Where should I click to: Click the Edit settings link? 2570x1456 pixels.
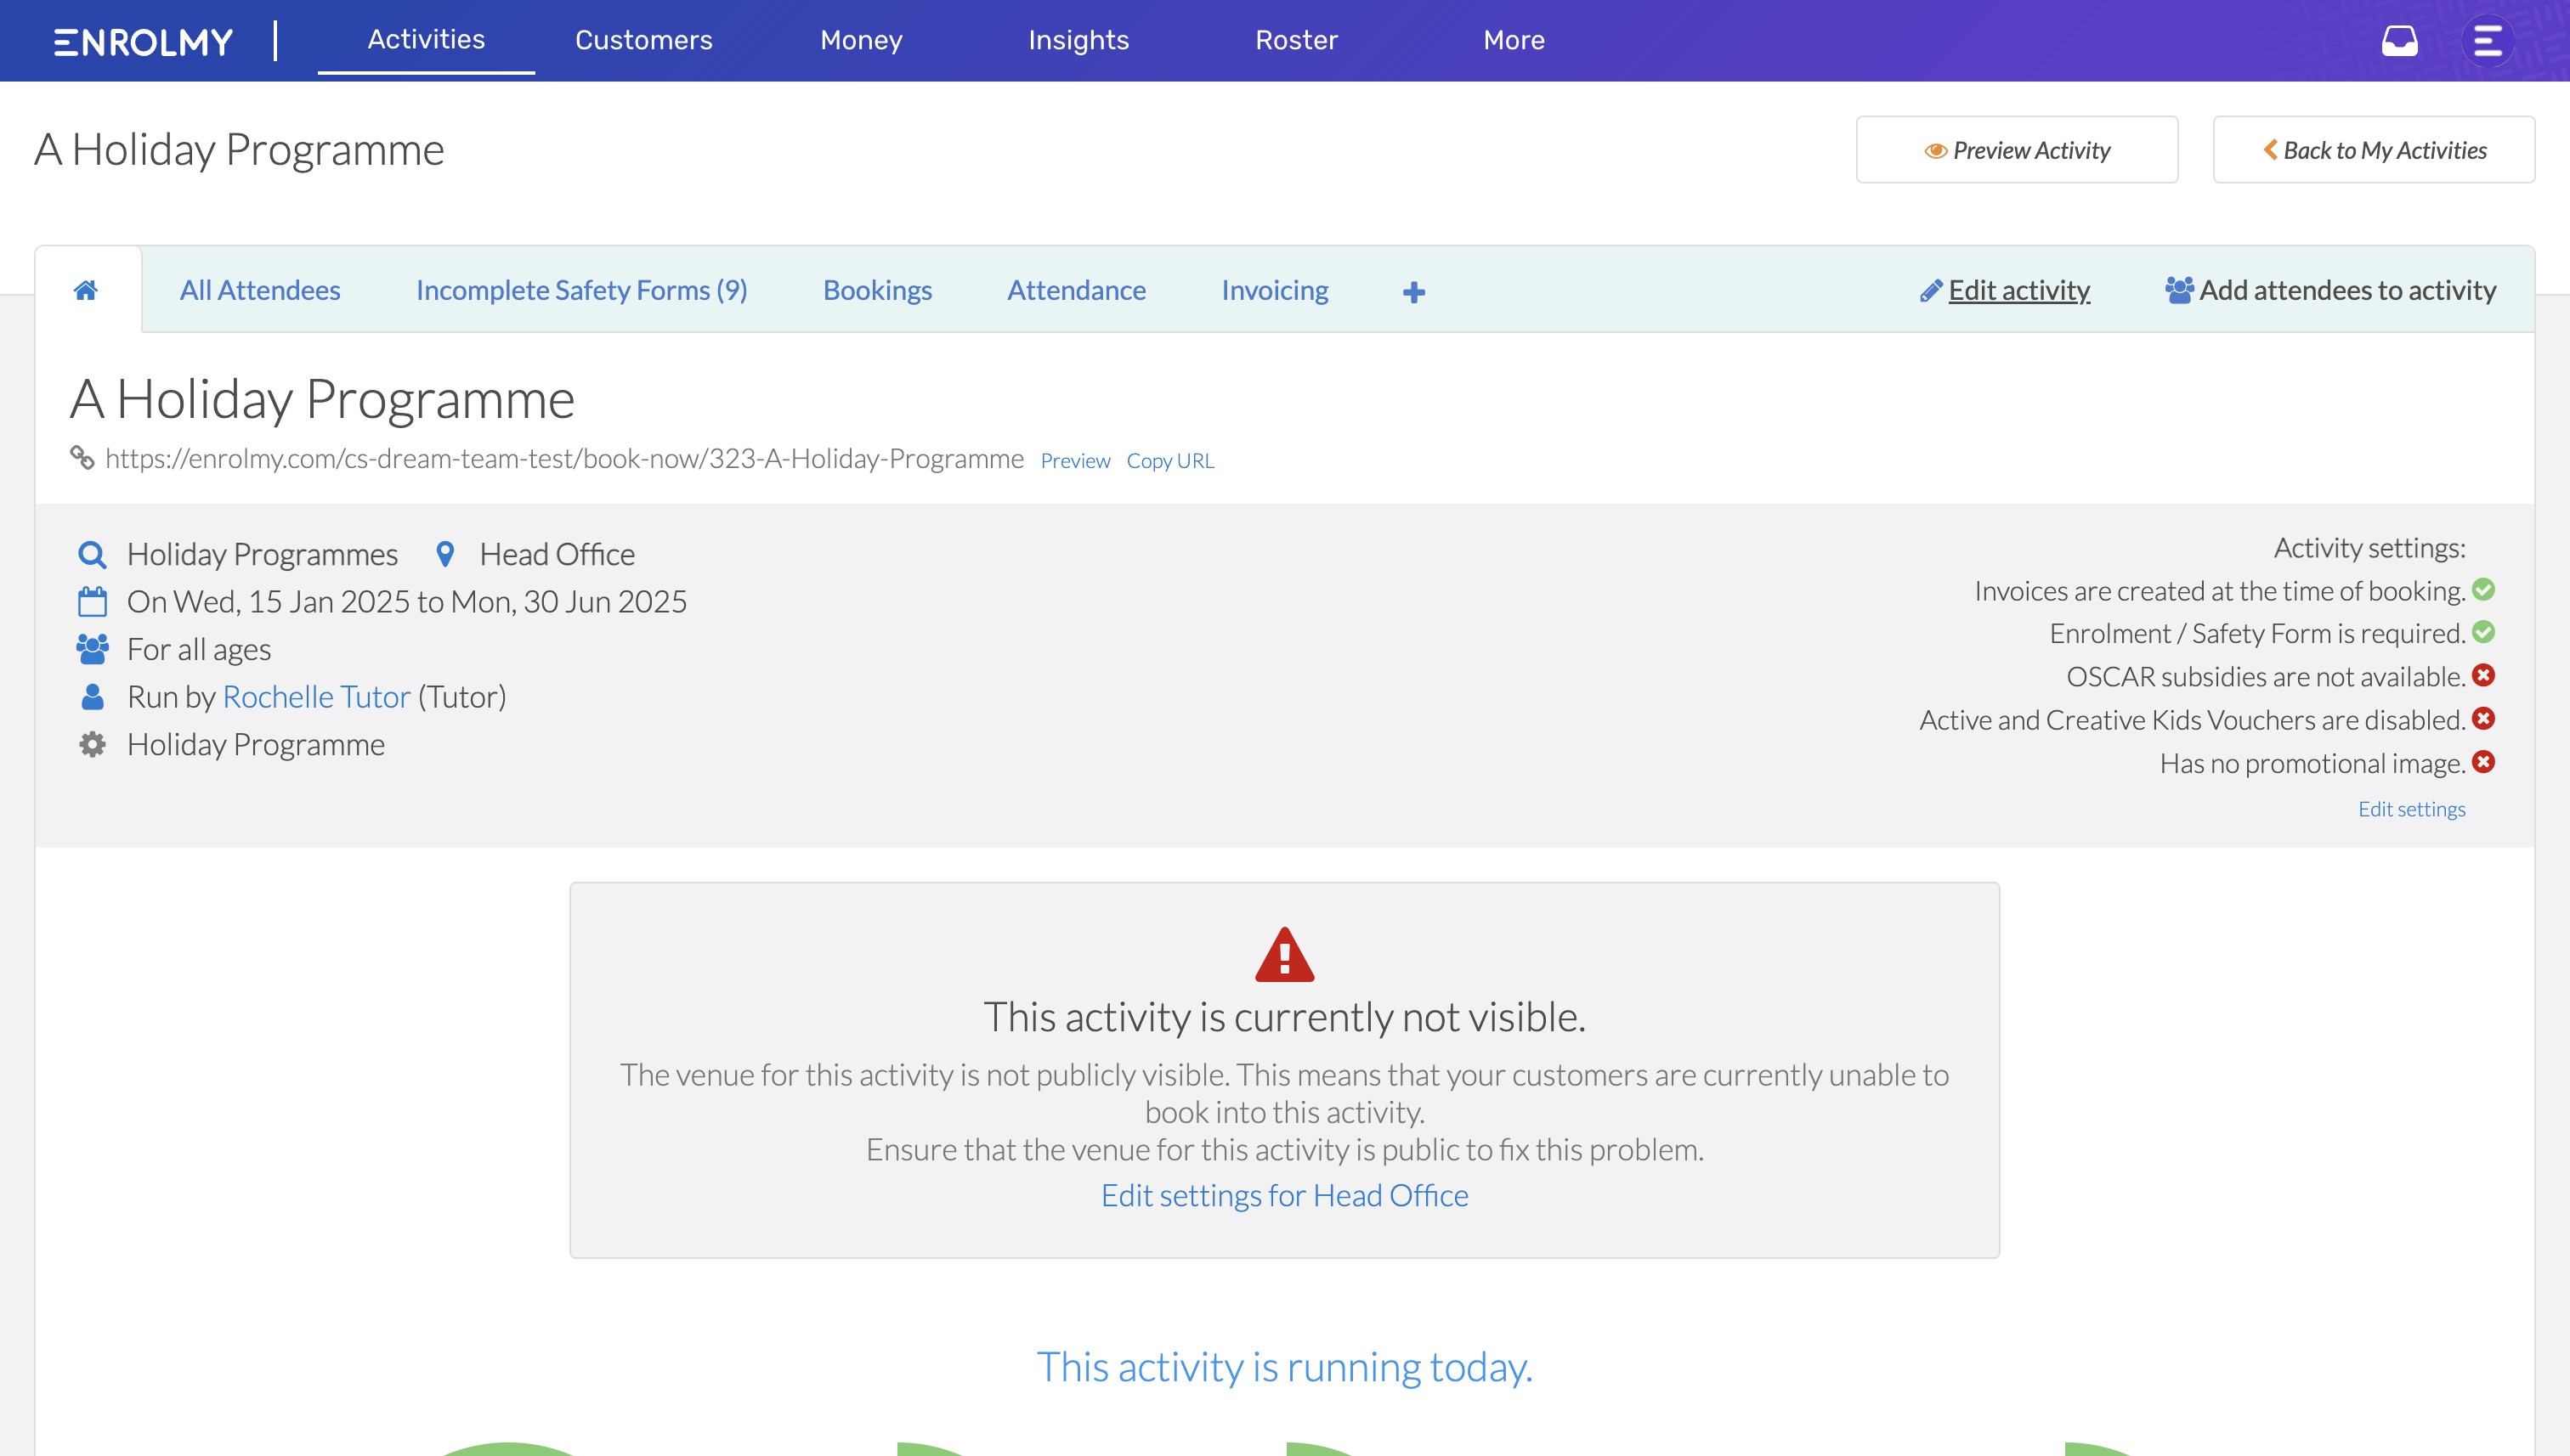[2412, 809]
